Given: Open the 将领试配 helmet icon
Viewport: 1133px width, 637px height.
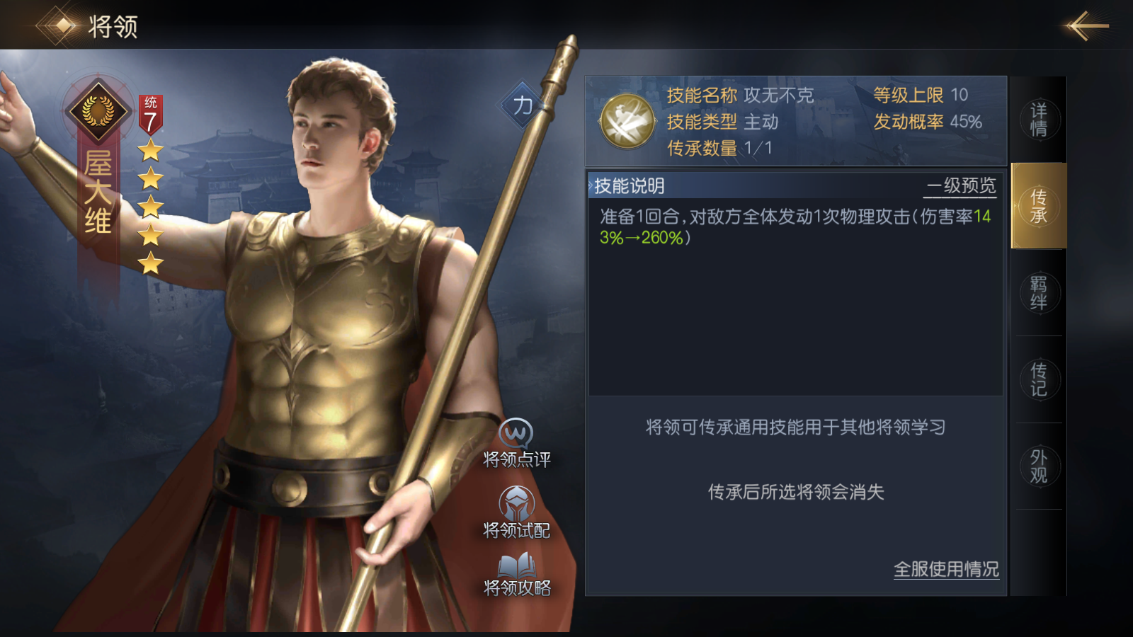Looking at the screenshot, I should click(x=516, y=503).
